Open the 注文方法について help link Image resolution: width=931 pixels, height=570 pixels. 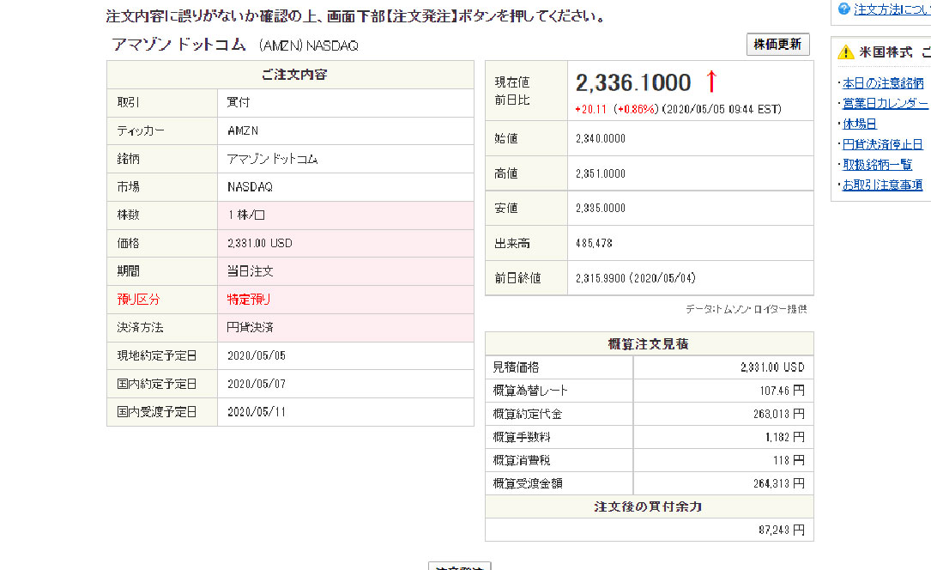point(892,9)
